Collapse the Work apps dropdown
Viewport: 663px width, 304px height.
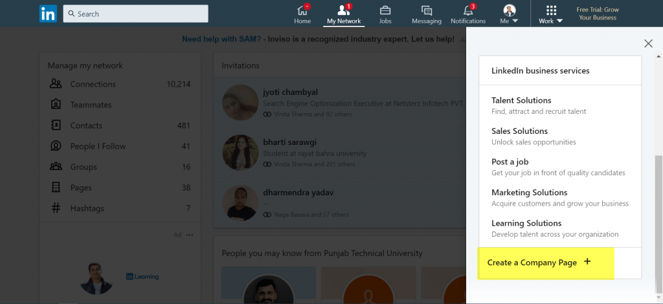[x=550, y=14]
